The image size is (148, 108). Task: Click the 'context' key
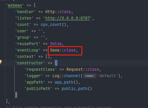tap(25, 56)
